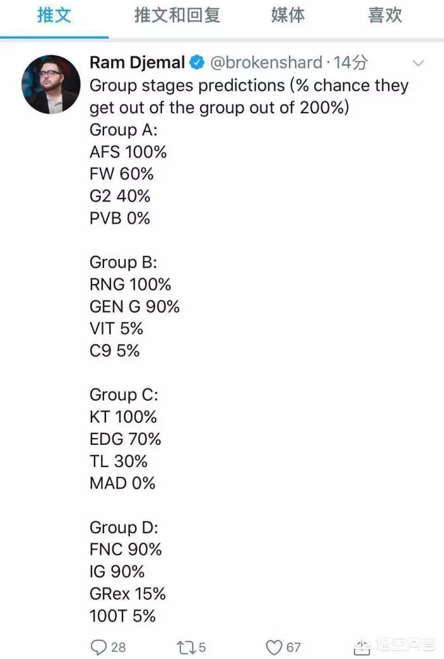The image size is (444, 659).
Task: Open Ram Djemal's profile picture
Action: (x=51, y=85)
